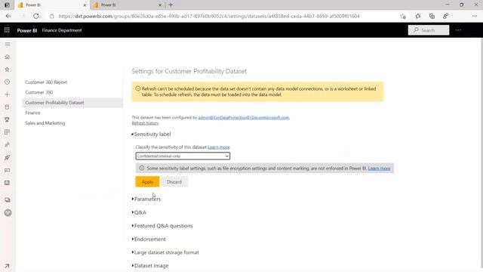The height and width of the screenshot is (272, 483).
Task: Click the admin email address link
Action: point(244,118)
